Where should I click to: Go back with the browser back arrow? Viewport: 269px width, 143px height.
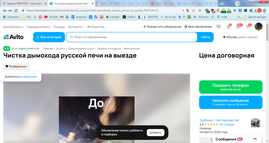click(5, 10)
